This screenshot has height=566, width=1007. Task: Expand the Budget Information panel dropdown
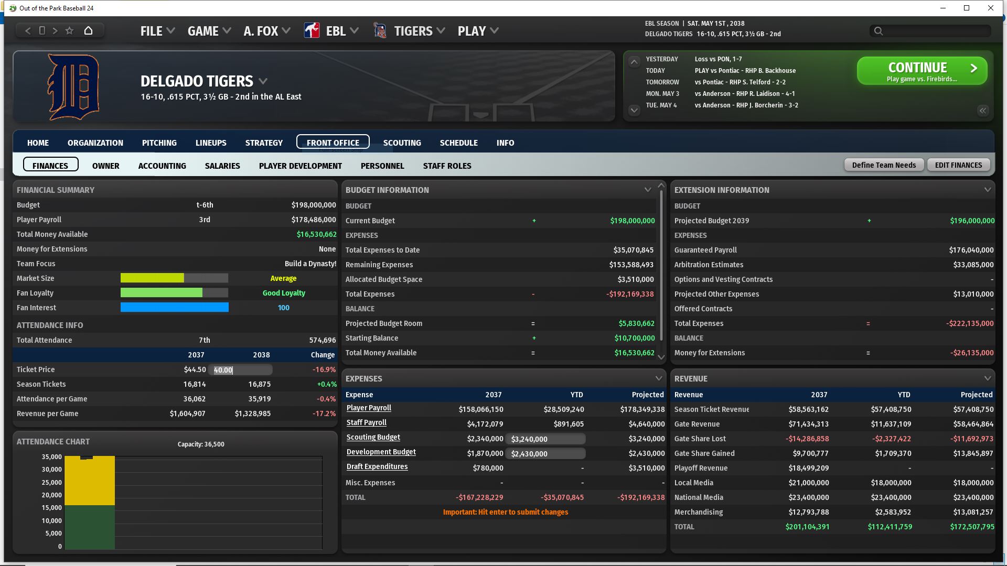point(648,190)
